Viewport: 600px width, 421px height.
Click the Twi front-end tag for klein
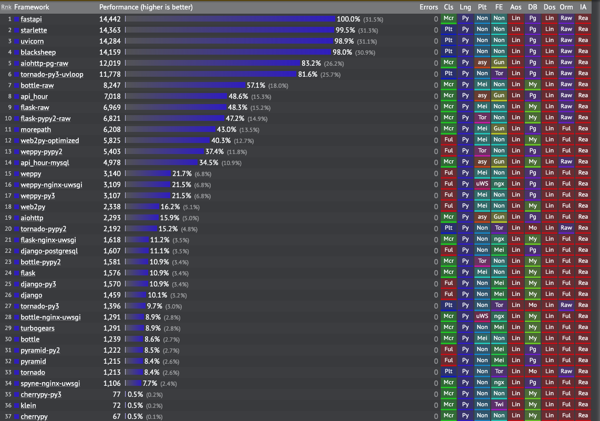(x=499, y=405)
